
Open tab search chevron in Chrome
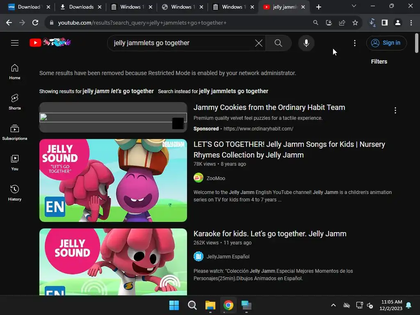[354, 6]
